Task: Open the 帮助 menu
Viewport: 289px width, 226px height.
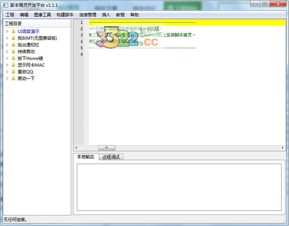Action: tap(134, 15)
